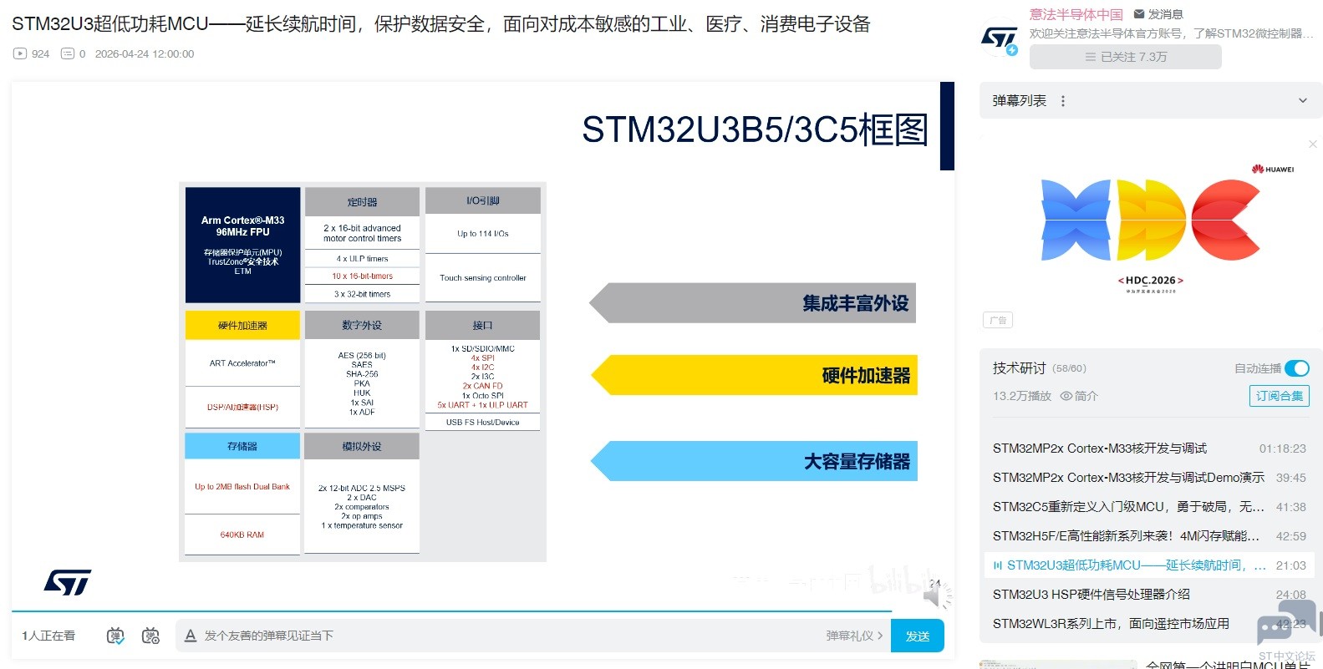Expand the 弹幕列表 chevron
This screenshot has width=1323, height=669.
tap(1302, 101)
